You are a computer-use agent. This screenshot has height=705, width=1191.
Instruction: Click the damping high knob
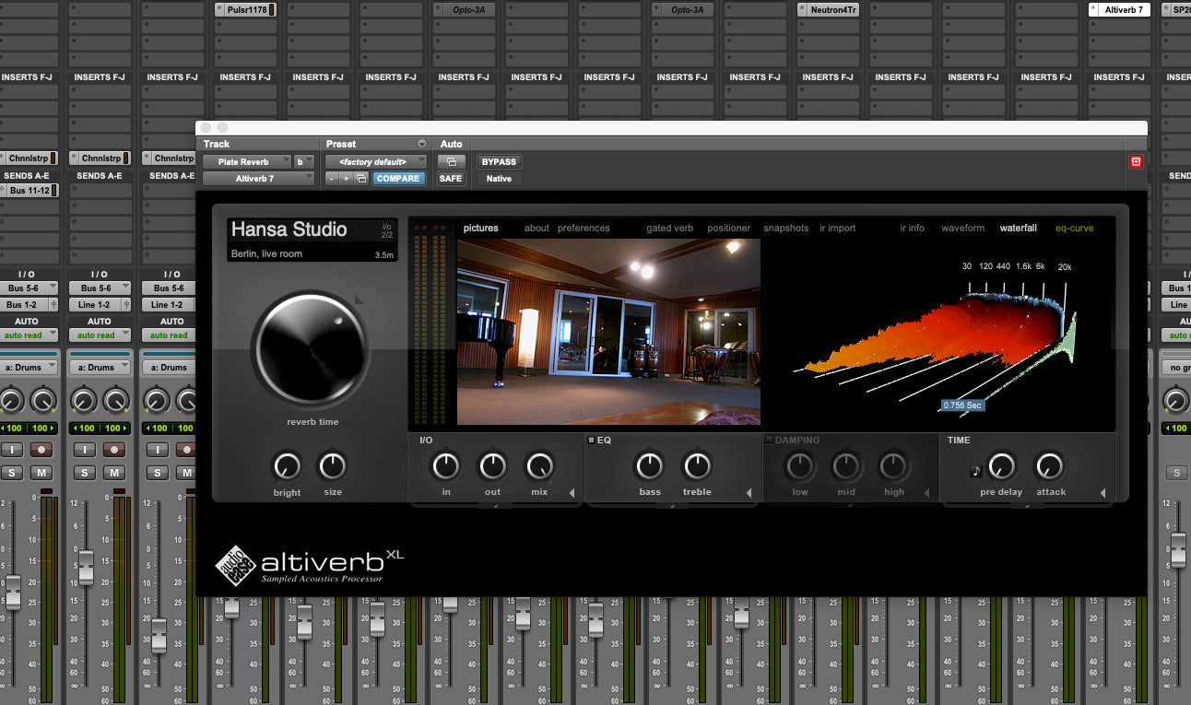click(x=893, y=466)
